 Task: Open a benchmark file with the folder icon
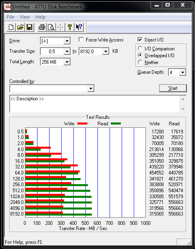[x=20, y=27]
